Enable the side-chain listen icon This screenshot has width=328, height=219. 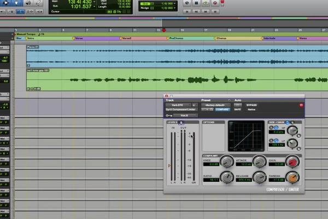coord(292,123)
